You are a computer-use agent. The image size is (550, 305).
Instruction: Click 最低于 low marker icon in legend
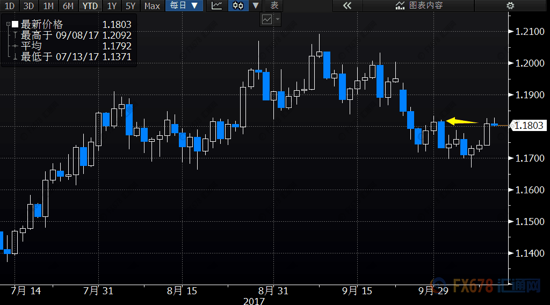pyautogui.click(x=15, y=57)
